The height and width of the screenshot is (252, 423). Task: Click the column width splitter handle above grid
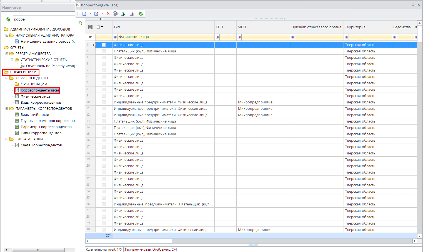coord(102,19)
